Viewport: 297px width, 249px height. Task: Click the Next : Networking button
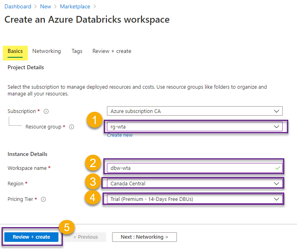(144, 237)
